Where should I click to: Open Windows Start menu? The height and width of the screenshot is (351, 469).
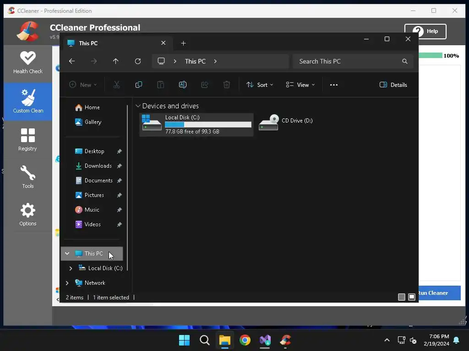184,340
